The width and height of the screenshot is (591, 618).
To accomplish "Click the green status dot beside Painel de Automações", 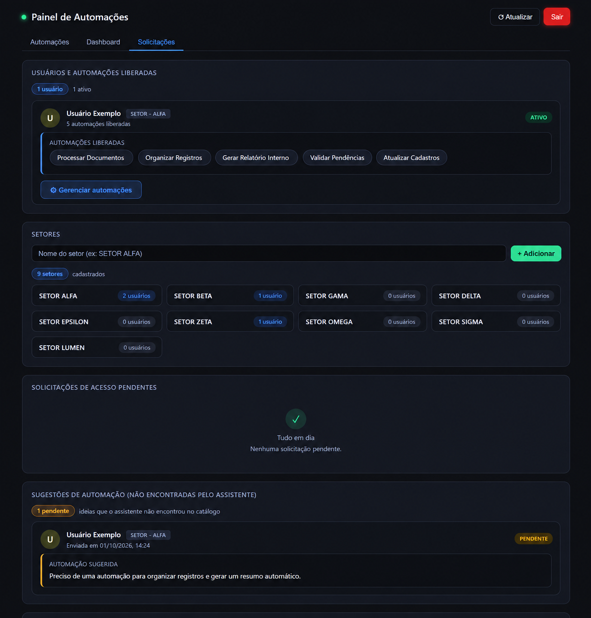I will click(x=24, y=17).
